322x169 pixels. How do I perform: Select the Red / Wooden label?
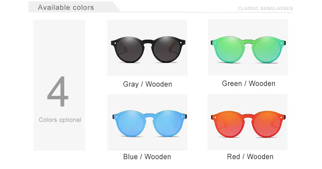[x=250, y=157]
